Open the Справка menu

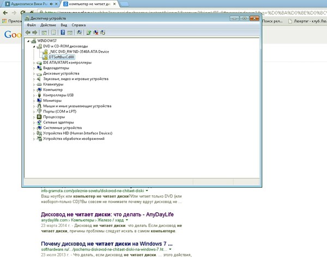[x=78, y=25]
